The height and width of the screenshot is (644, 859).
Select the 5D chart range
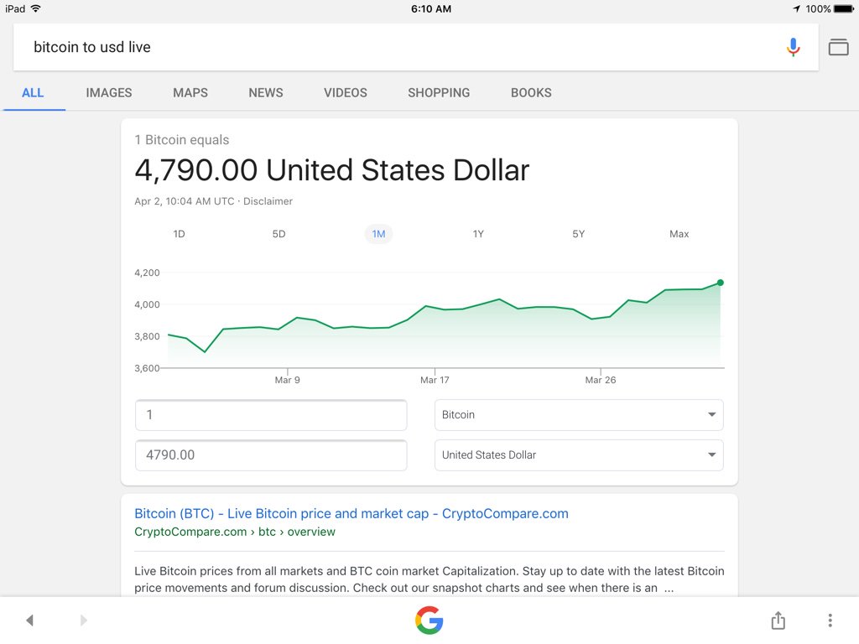click(x=279, y=234)
